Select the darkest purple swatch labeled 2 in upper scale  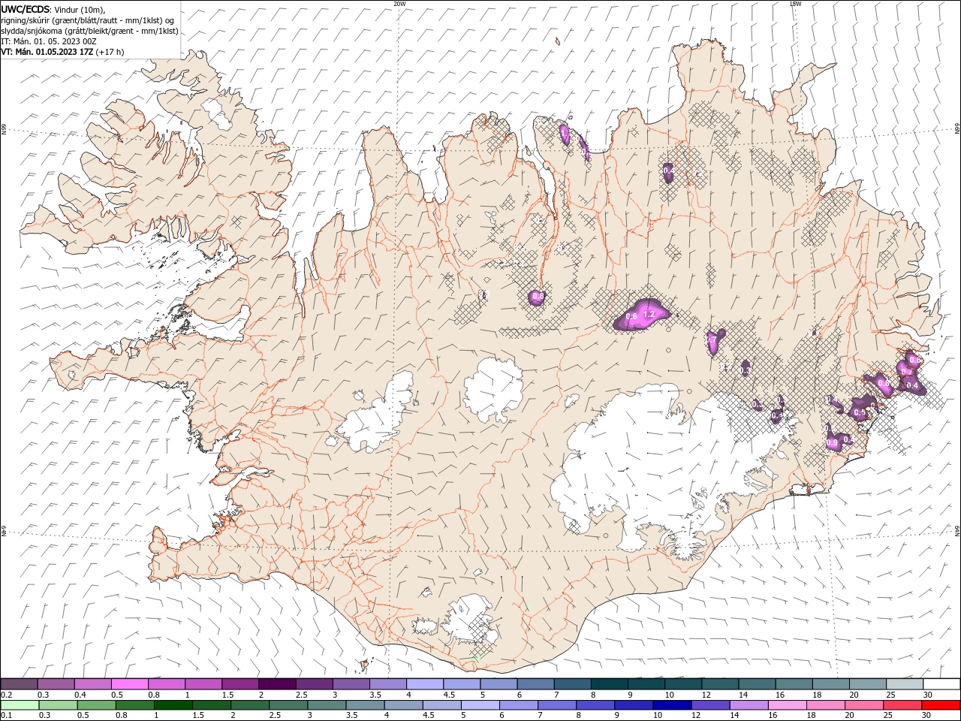[x=277, y=684]
